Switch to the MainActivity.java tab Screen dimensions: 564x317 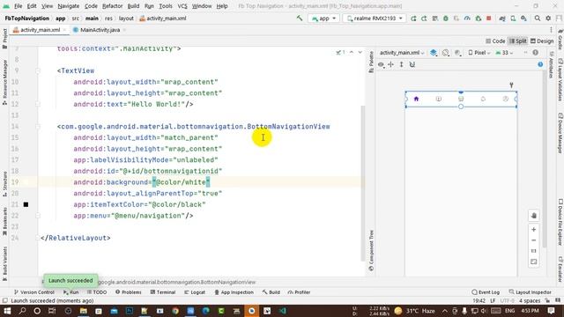[100, 30]
